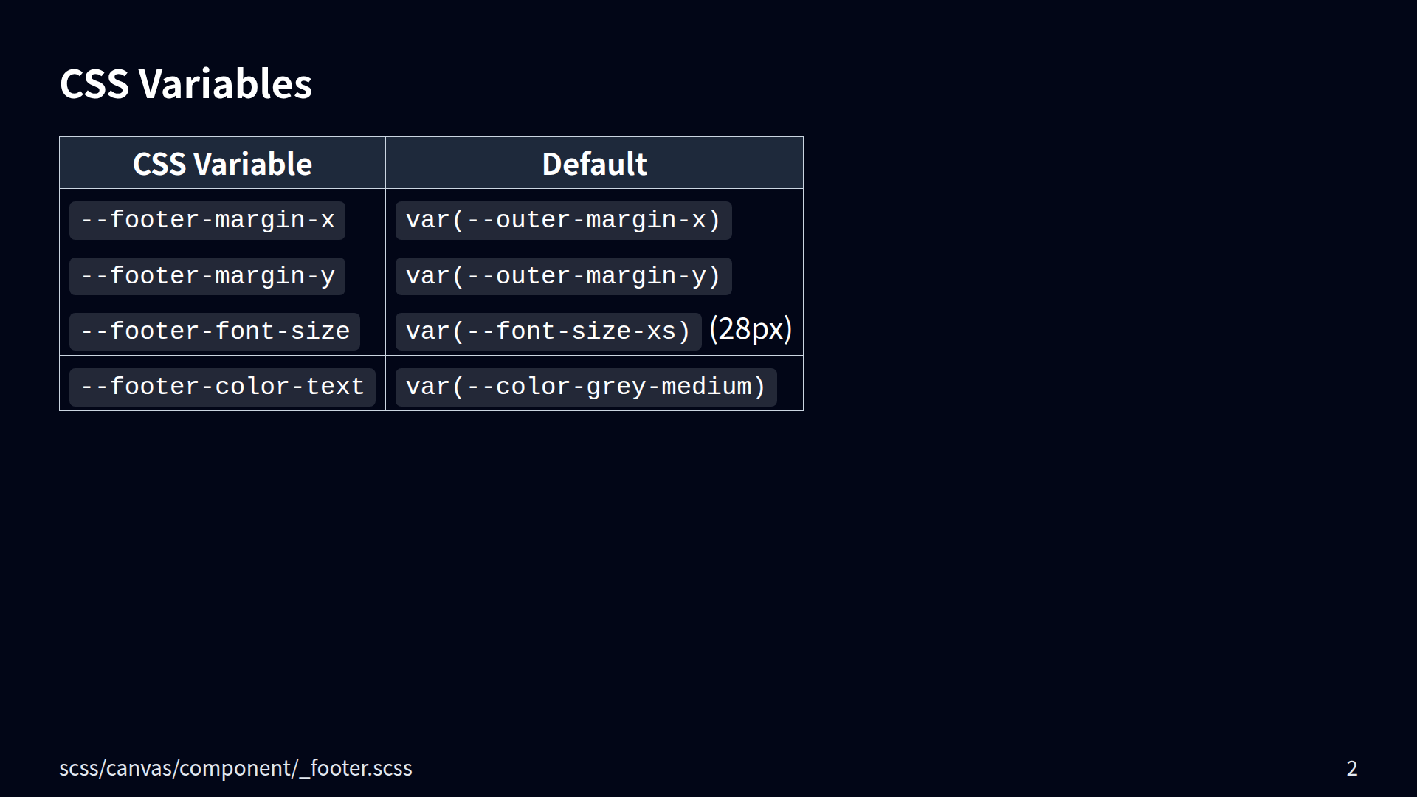Select the --footer-margin-y code cell
Screen dimensions: 1417x797
[x=207, y=276]
